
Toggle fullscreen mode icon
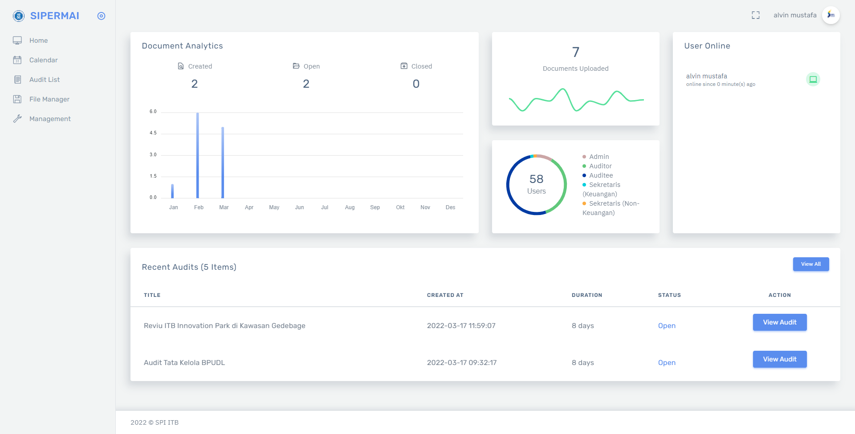pos(756,15)
